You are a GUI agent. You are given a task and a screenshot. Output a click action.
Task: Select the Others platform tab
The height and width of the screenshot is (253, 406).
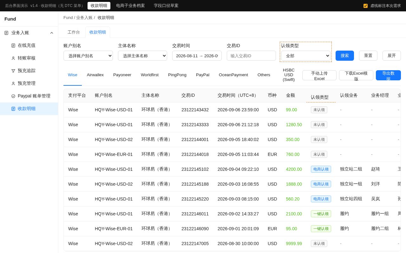[264, 75]
